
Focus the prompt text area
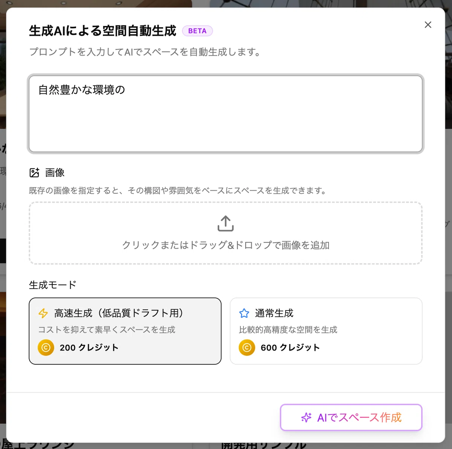(x=226, y=114)
